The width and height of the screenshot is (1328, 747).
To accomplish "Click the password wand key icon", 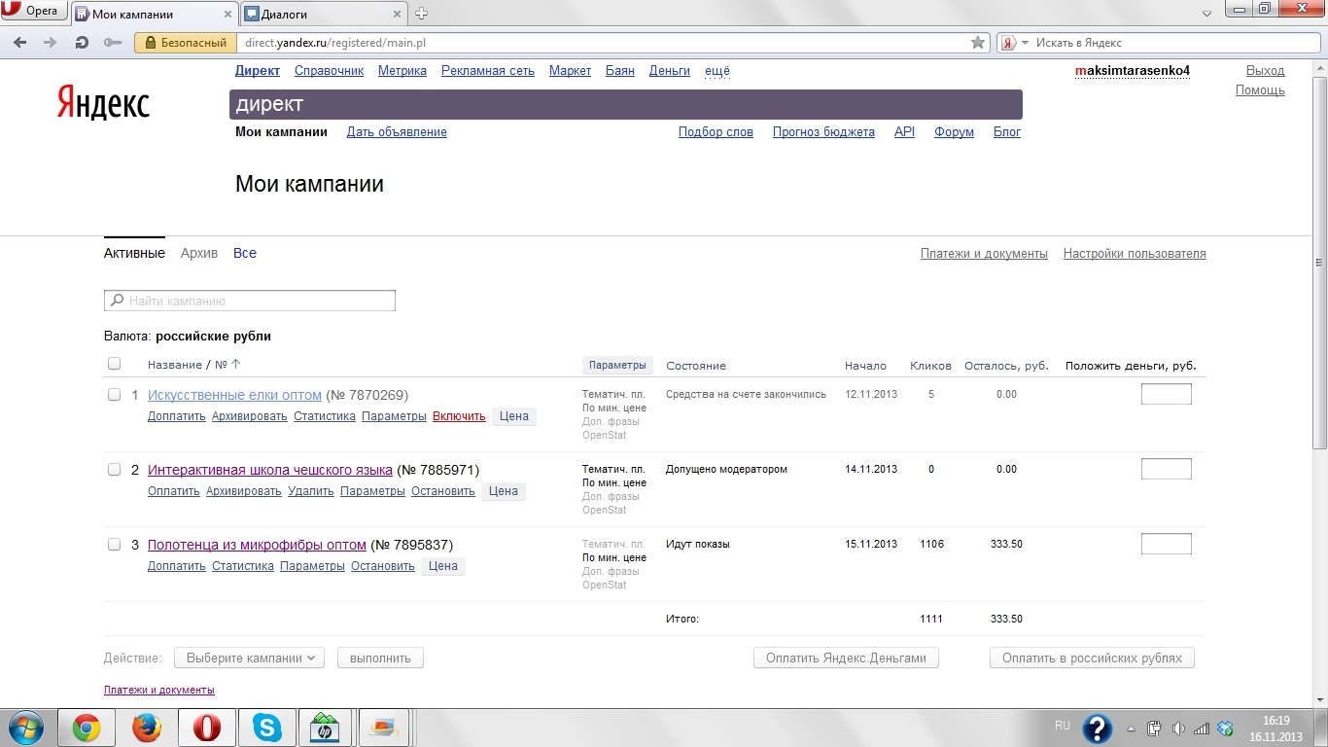I will pos(113,43).
